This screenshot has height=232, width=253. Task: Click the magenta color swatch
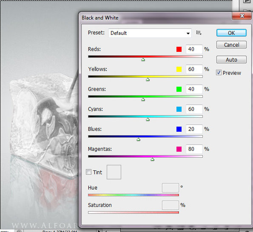point(179,149)
